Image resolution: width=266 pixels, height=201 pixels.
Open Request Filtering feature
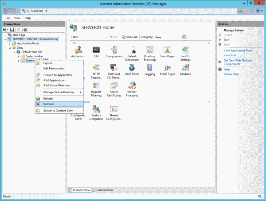[x=96, y=89]
